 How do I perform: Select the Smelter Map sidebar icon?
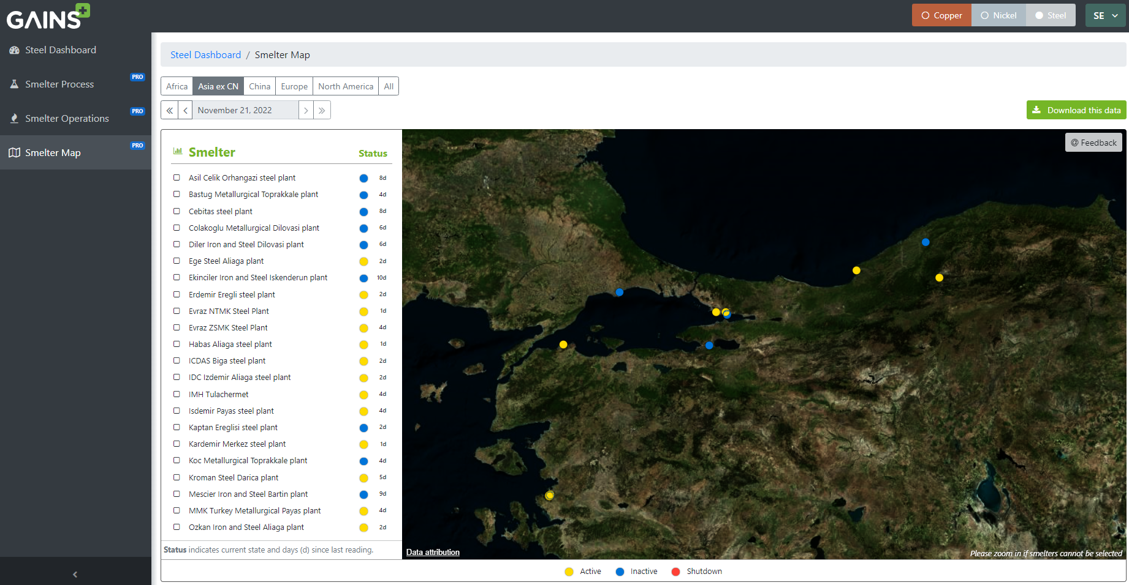coord(14,153)
